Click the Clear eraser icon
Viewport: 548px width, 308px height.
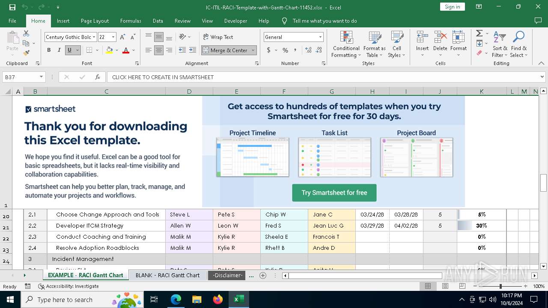pyautogui.click(x=479, y=53)
